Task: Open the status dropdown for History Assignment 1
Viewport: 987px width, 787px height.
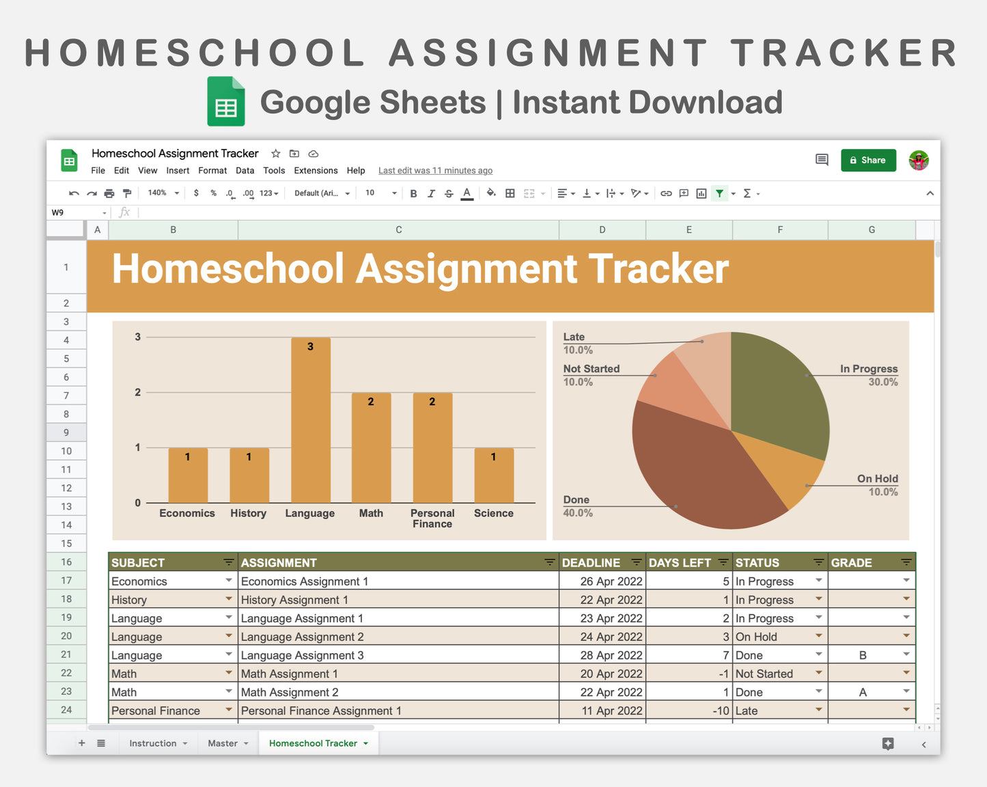Action: point(819,599)
